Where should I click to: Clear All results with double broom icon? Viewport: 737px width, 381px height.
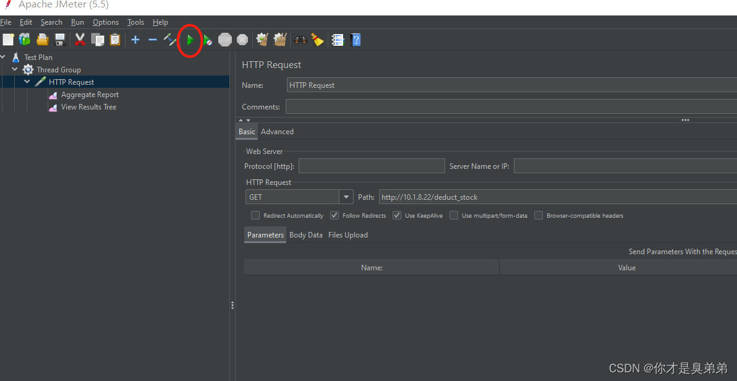pyautogui.click(x=280, y=40)
